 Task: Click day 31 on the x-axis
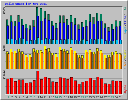point(120,97)
